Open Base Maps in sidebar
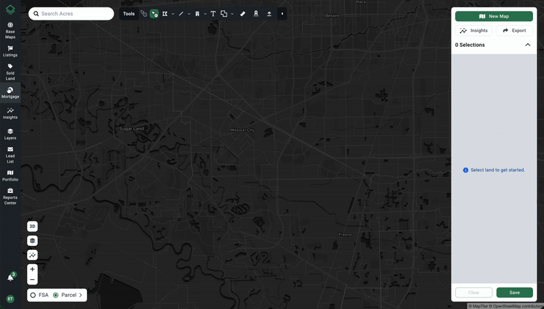Viewport: 544px width, 309px height. (10, 30)
